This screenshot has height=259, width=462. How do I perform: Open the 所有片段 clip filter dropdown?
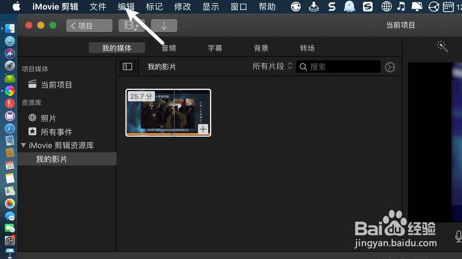click(x=272, y=66)
